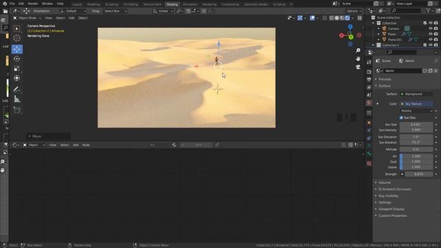Select the Select Box tool in the viewport toolbar
Viewport: 441px width, 248px height.
(x=17, y=29)
